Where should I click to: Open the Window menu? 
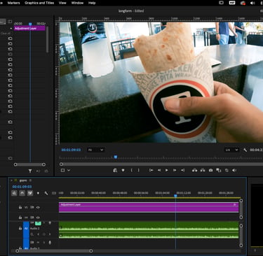coord(77,3)
